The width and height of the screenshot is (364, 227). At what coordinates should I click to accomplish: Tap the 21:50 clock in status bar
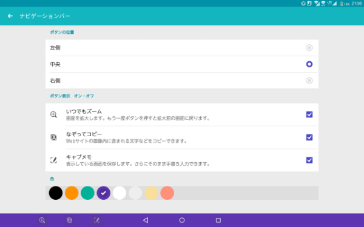pyautogui.click(x=357, y=4)
